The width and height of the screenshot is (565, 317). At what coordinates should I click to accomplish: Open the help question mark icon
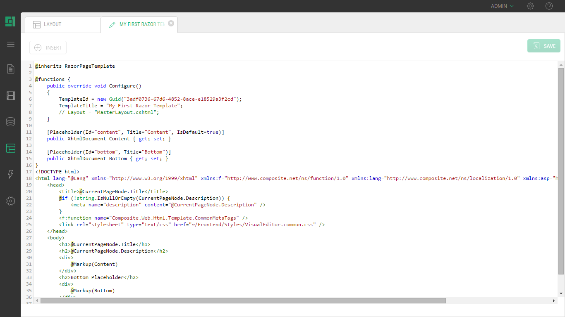coord(549,6)
